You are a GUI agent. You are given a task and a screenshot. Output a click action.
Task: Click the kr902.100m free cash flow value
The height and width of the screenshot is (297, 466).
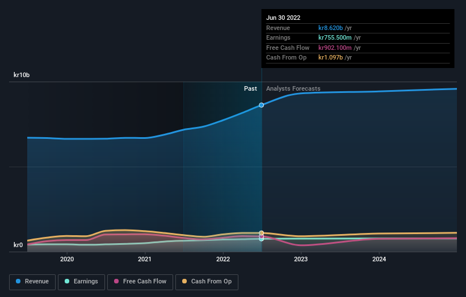pyautogui.click(x=335, y=48)
